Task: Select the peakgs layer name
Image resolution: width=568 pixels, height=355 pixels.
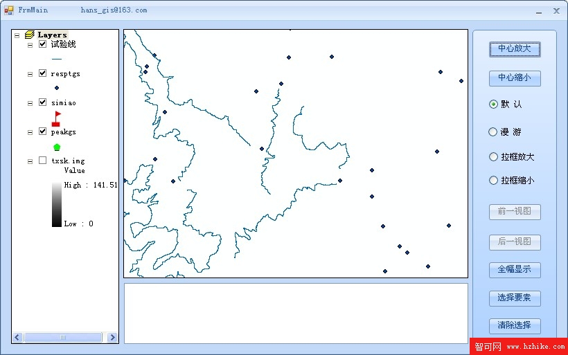Action: (x=64, y=132)
